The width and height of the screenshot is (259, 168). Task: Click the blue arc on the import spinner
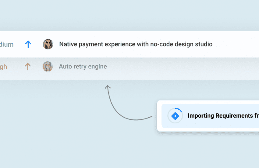179,110
